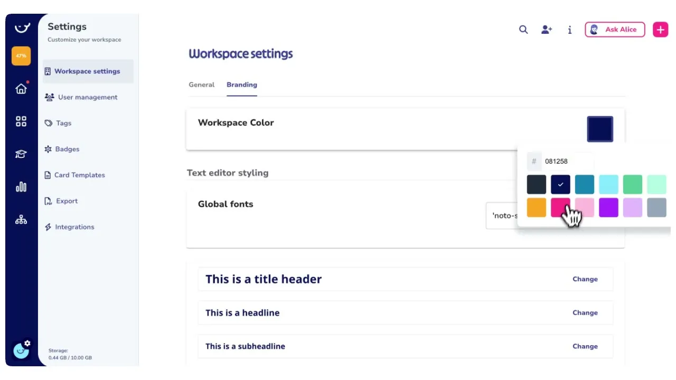This screenshot has height=380, width=676.
Task: Click the add user icon in the header
Action: (547, 30)
